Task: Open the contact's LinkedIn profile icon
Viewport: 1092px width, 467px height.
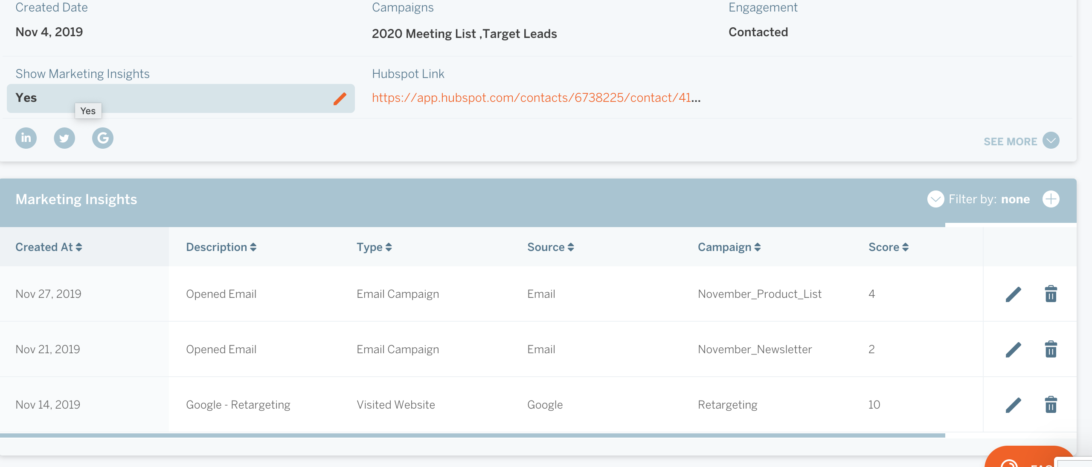Action: coord(26,138)
